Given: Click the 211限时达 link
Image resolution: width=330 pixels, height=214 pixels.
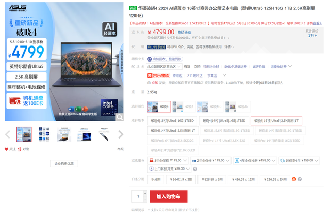Looking at the screenshot, I should pos(195,75).
